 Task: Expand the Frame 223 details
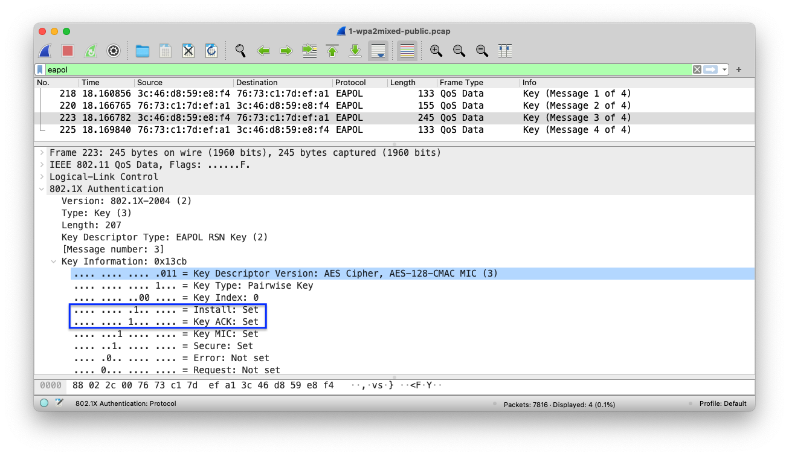[x=42, y=153]
